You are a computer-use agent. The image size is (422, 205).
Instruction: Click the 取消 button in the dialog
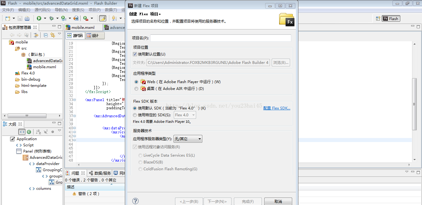278,202
